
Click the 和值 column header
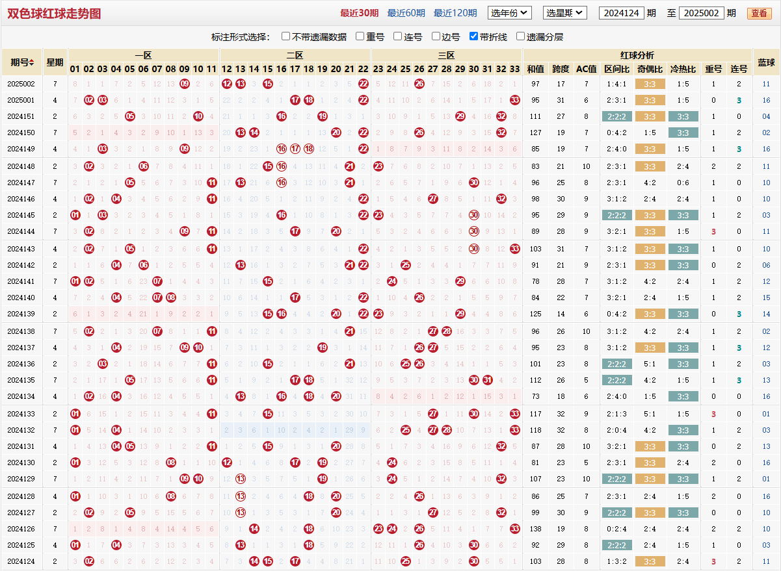(535, 69)
